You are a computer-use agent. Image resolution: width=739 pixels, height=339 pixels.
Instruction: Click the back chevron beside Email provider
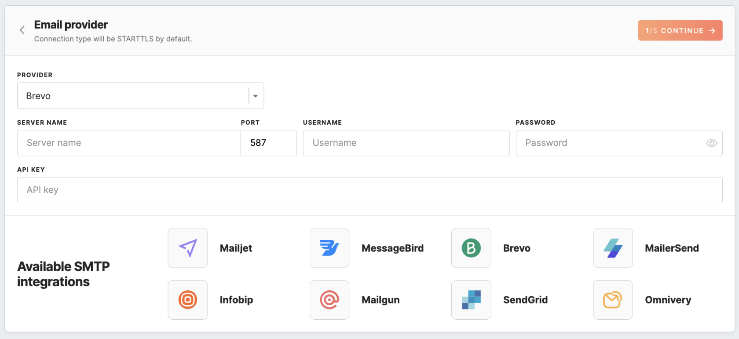[x=22, y=30]
